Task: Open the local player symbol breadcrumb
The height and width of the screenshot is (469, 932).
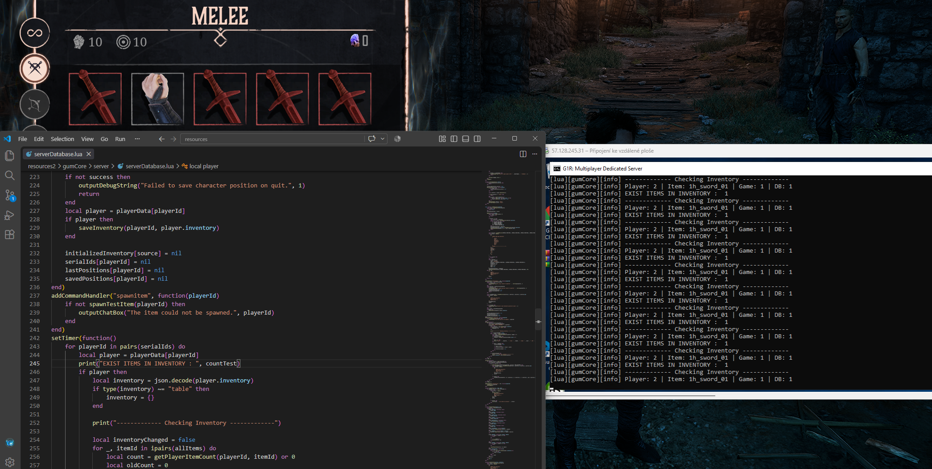Action: pyautogui.click(x=204, y=166)
